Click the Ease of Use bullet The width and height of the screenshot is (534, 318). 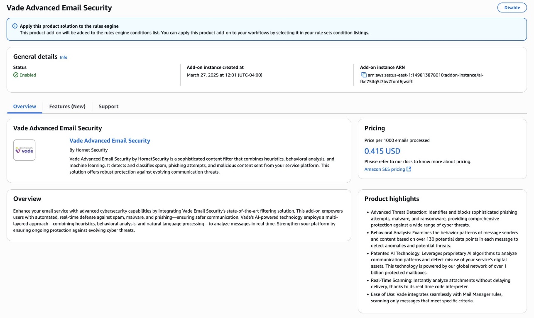click(436, 298)
